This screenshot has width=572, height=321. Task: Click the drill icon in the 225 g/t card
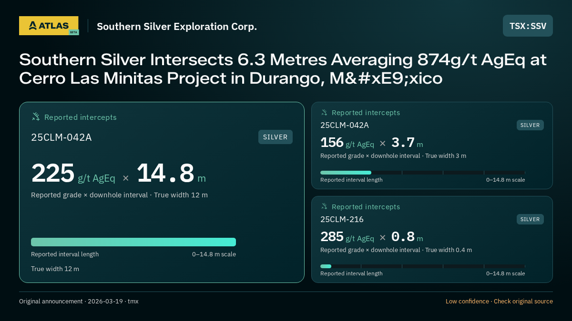pyautogui.click(x=36, y=117)
